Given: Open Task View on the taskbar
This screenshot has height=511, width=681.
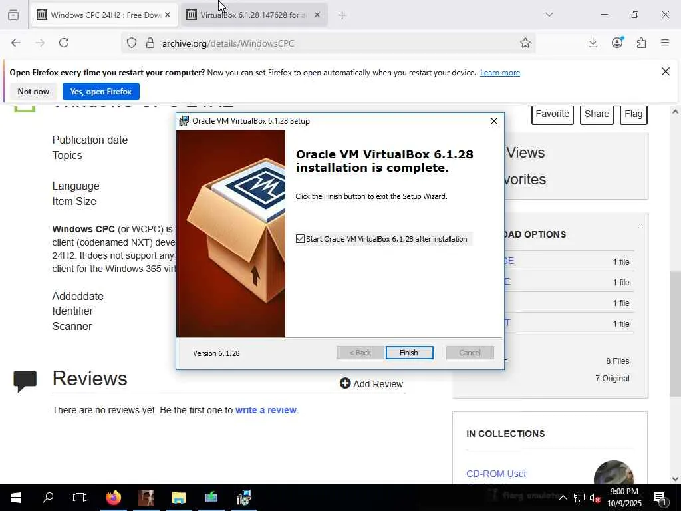Looking at the screenshot, I should tap(80, 498).
